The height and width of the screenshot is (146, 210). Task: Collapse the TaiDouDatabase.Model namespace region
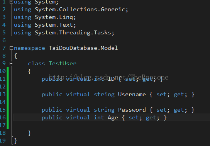coord(11,48)
